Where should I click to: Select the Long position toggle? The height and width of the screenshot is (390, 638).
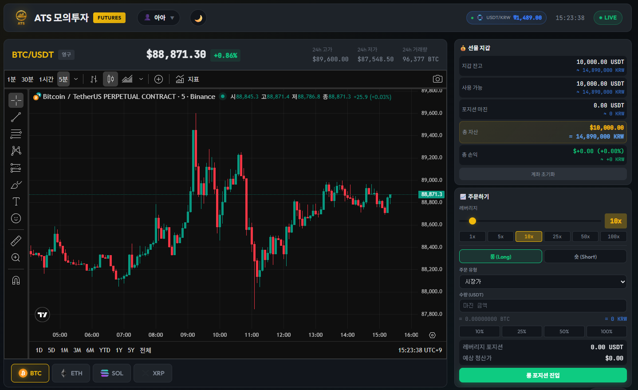coord(500,256)
